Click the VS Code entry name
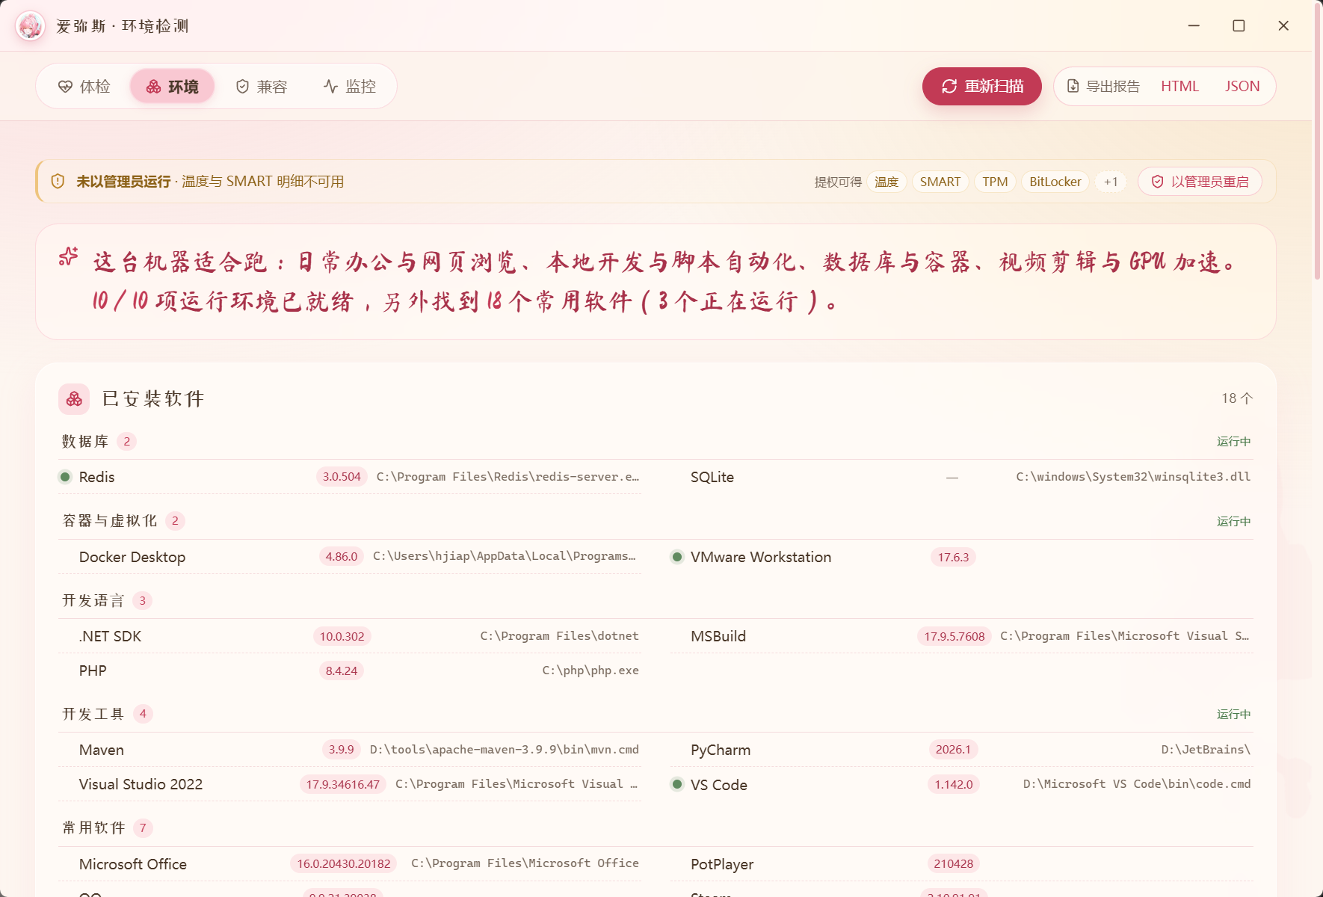Image resolution: width=1323 pixels, height=897 pixels. point(719,785)
